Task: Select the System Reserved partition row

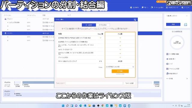Action: (28, 22)
